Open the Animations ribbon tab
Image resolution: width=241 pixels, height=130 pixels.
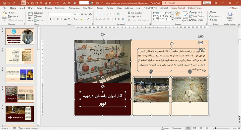pyautogui.click(x=74, y=8)
